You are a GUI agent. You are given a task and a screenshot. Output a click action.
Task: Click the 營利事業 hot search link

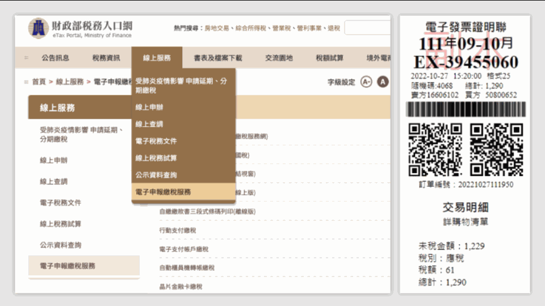click(309, 28)
